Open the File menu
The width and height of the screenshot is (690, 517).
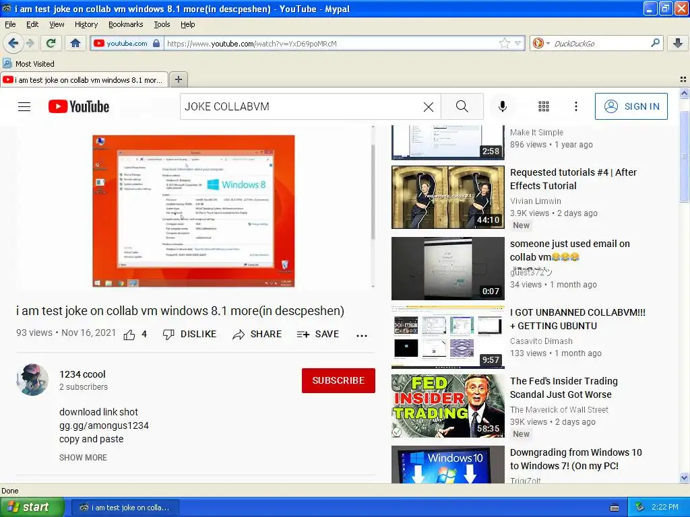click(x=10, y=24)
